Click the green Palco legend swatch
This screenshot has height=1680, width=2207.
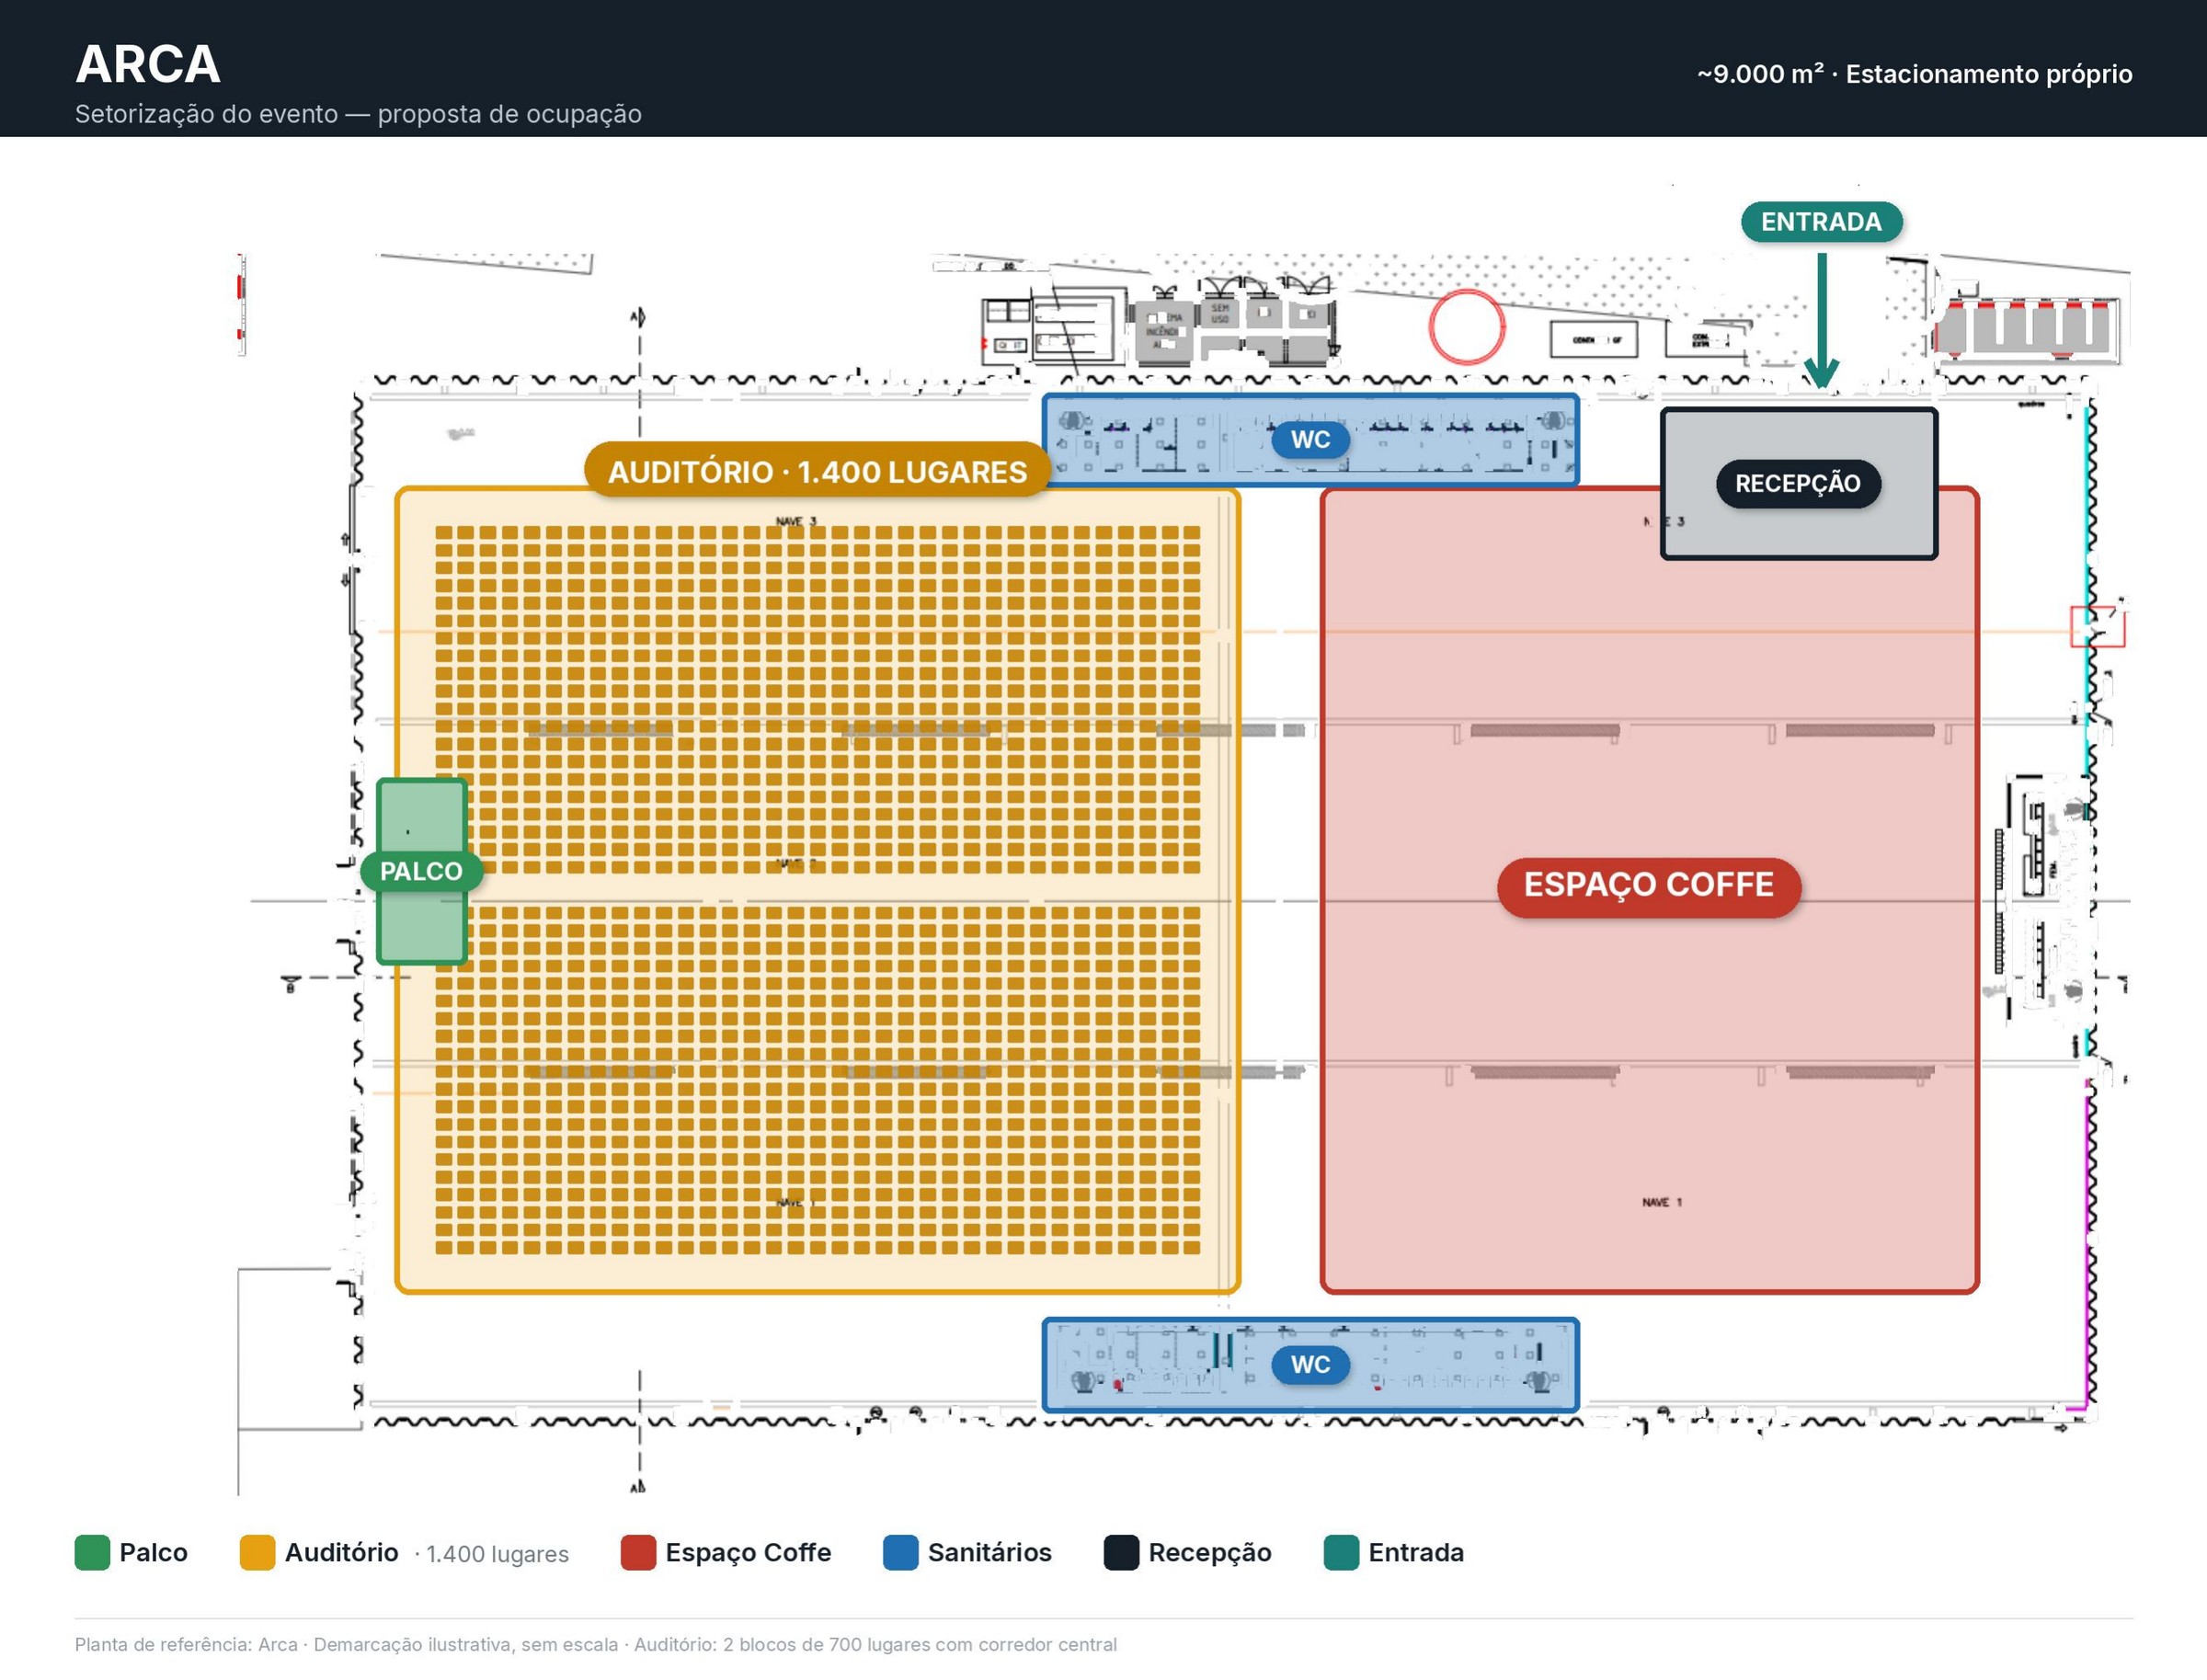(x=92, y=1553)
